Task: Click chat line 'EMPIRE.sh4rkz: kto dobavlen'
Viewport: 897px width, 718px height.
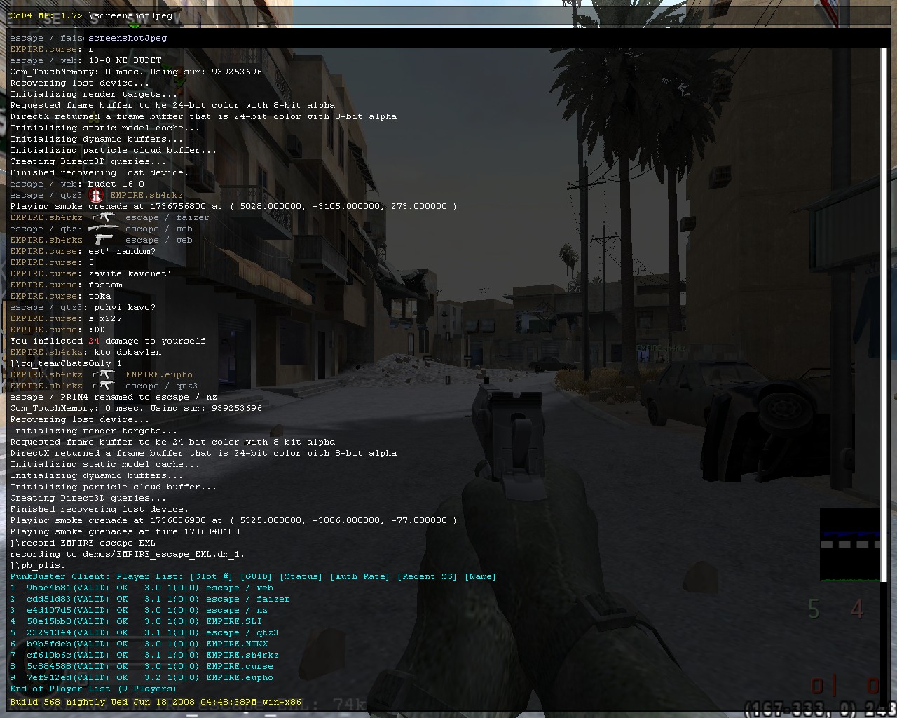Action: click(85, 352)
